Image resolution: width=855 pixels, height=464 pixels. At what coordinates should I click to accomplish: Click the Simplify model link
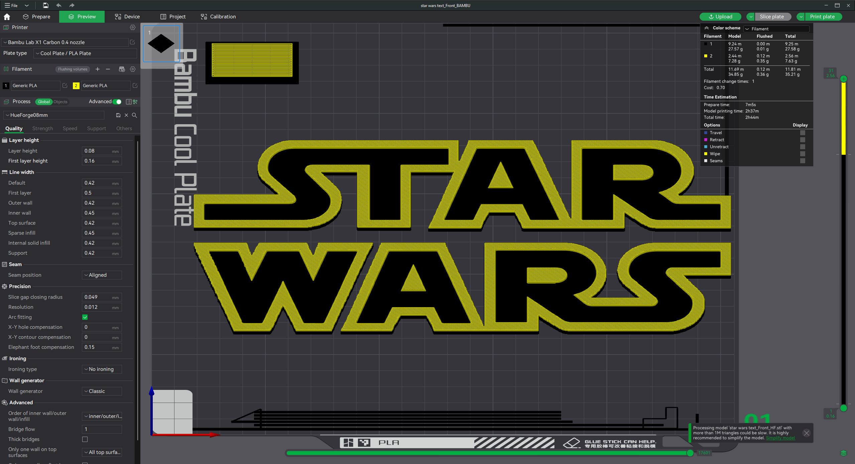(780, 438)
